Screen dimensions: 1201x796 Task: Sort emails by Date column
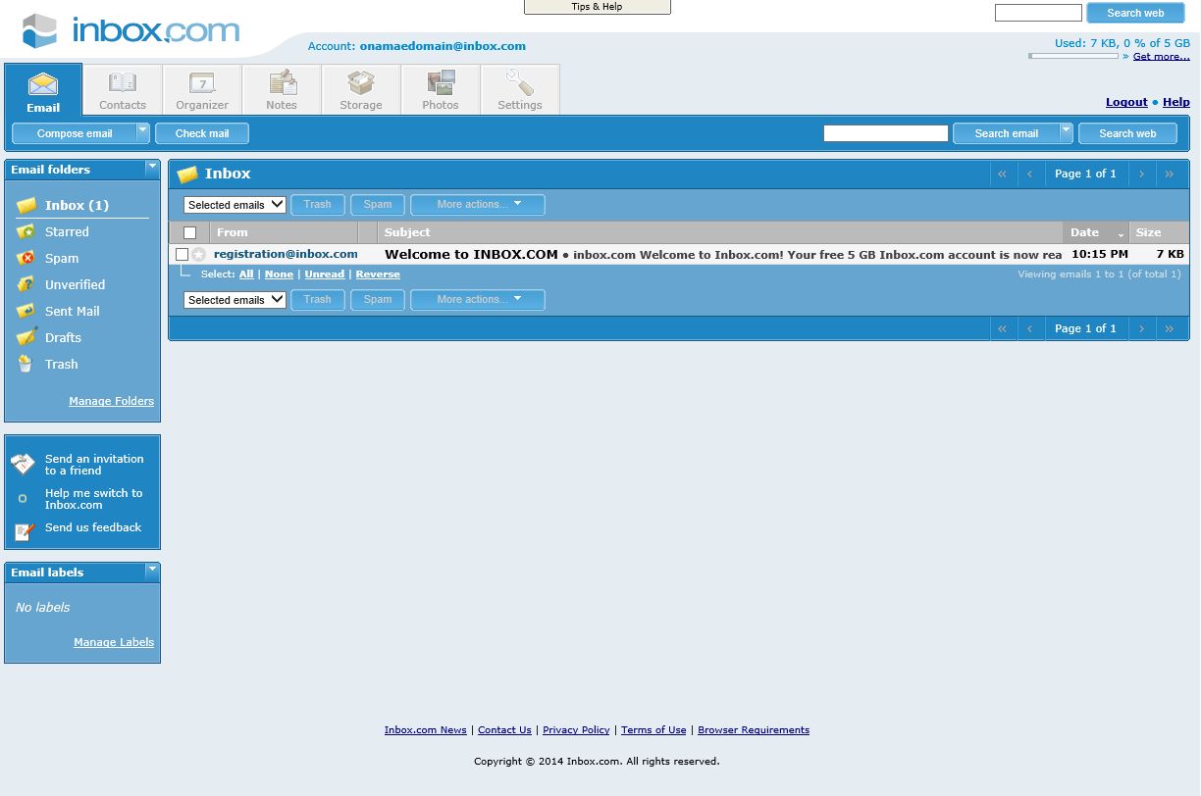point(1095,232)
